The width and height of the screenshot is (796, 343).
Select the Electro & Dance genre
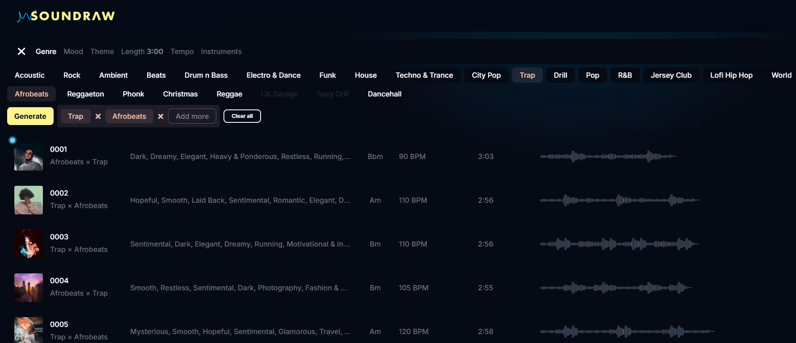point(274,75)
